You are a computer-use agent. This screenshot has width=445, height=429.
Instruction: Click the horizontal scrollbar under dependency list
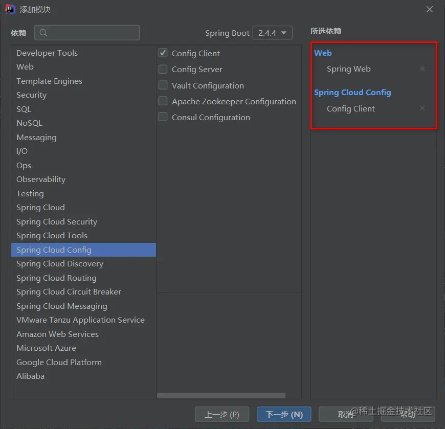coord(221,395)
